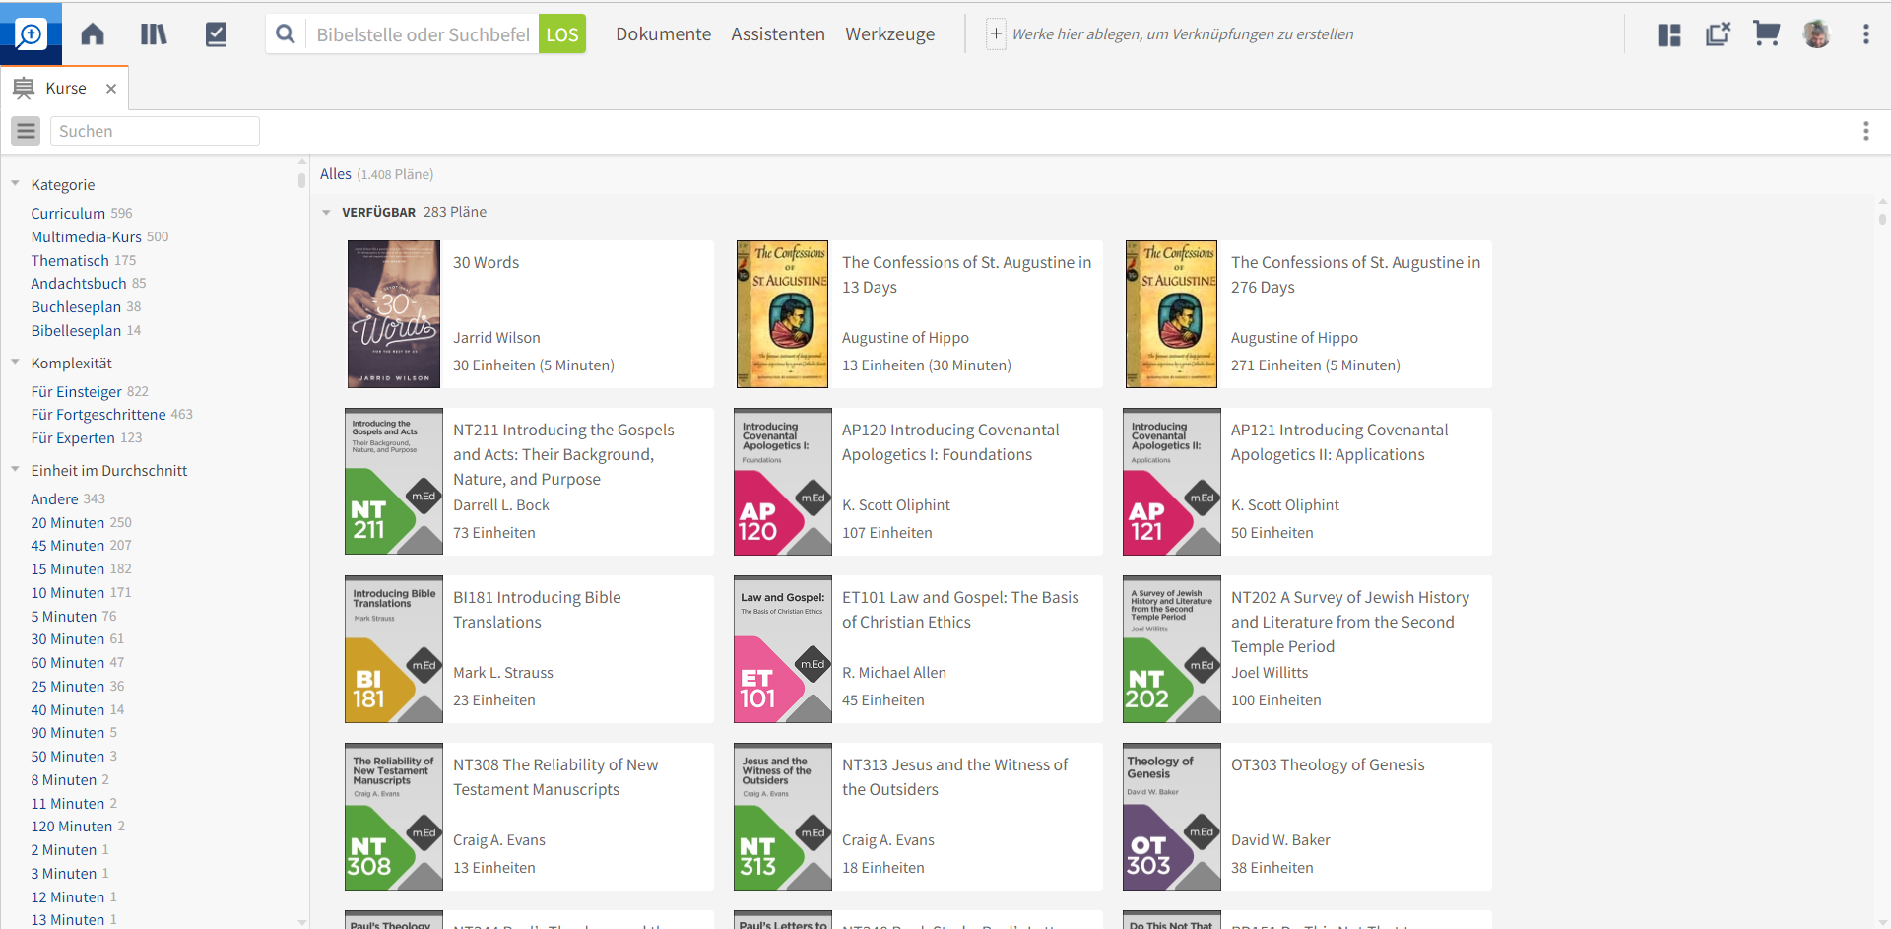This screenshot has height=929, width=1891.
Task: Open BI181 Introducing Bible Translations title
Action: pos(537,610)
